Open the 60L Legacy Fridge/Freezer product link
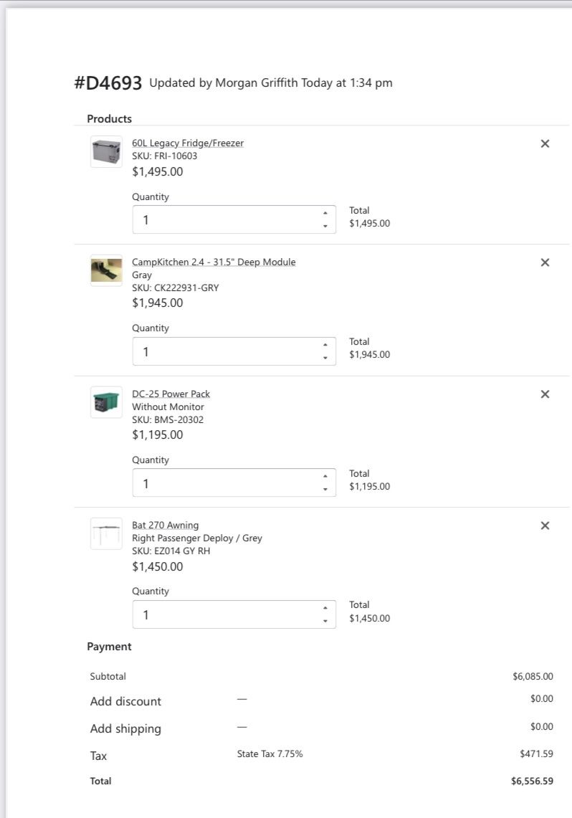The height and width of the screenshot is (818, 572). click(188, 143)
